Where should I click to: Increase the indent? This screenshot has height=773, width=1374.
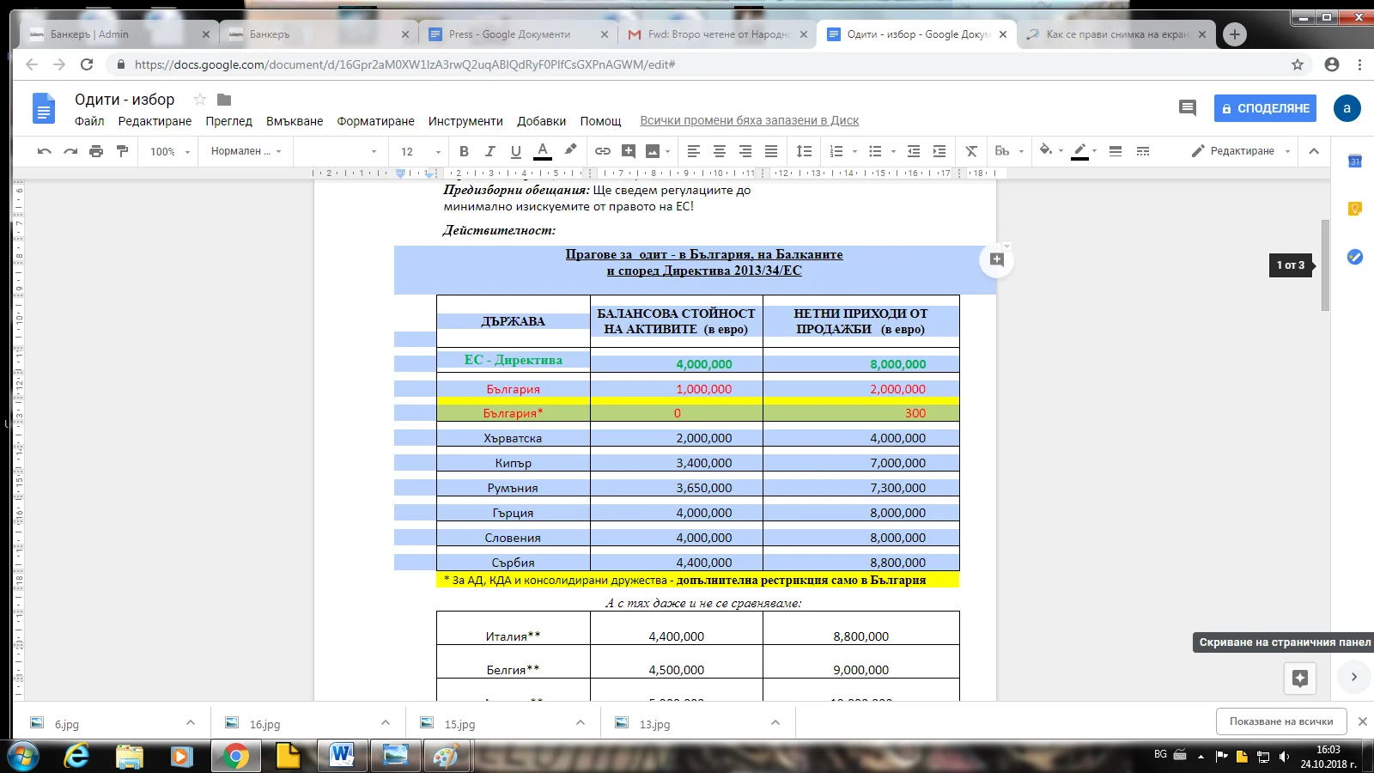[x=939, y=151]
